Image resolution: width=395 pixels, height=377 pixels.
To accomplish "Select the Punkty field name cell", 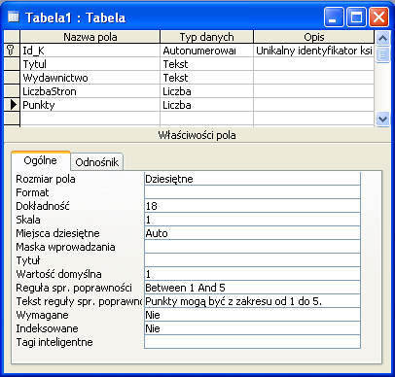I will point(90,105).
